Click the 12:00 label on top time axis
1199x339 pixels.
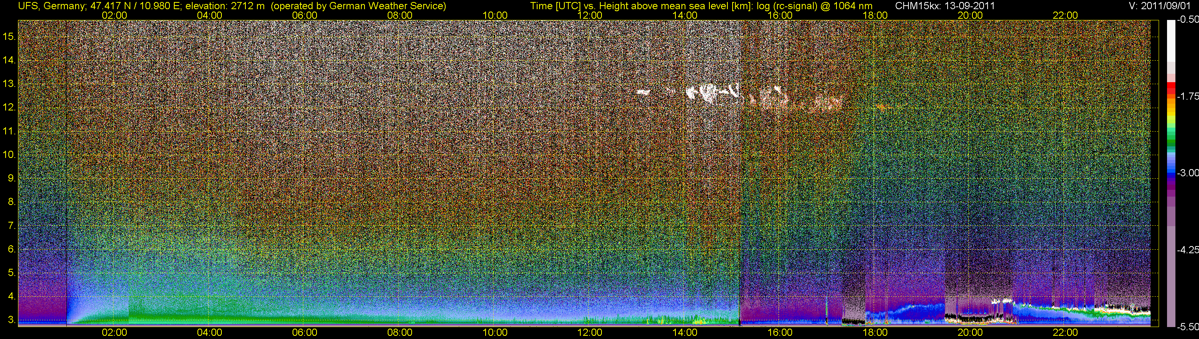tap(590, 15)
